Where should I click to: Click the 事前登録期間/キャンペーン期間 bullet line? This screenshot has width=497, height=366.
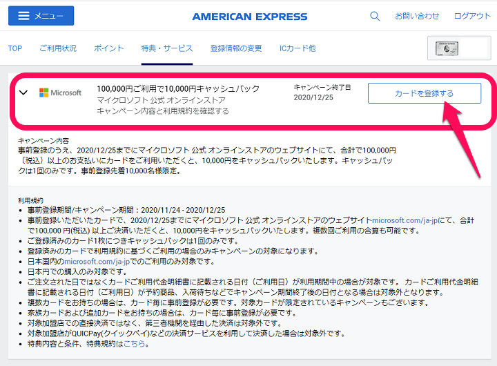(x=126, y=210)
